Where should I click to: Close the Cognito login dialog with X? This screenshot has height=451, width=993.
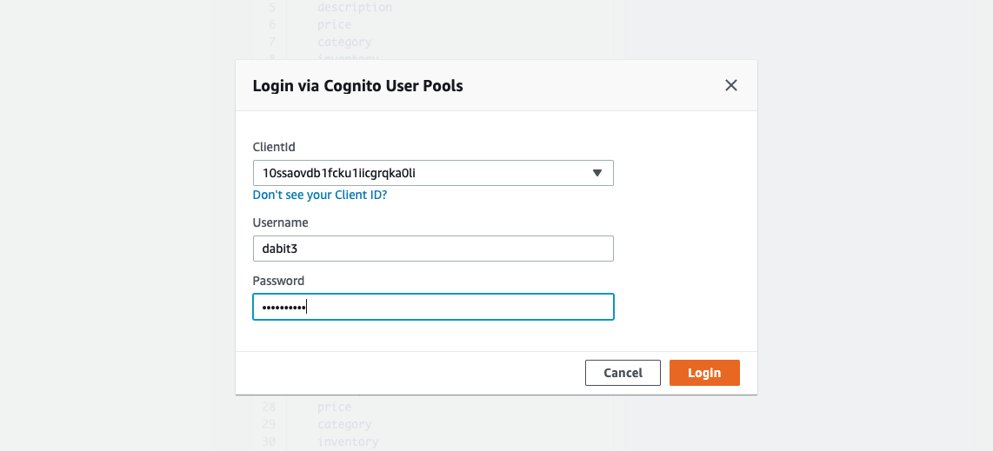pos(731,85)
